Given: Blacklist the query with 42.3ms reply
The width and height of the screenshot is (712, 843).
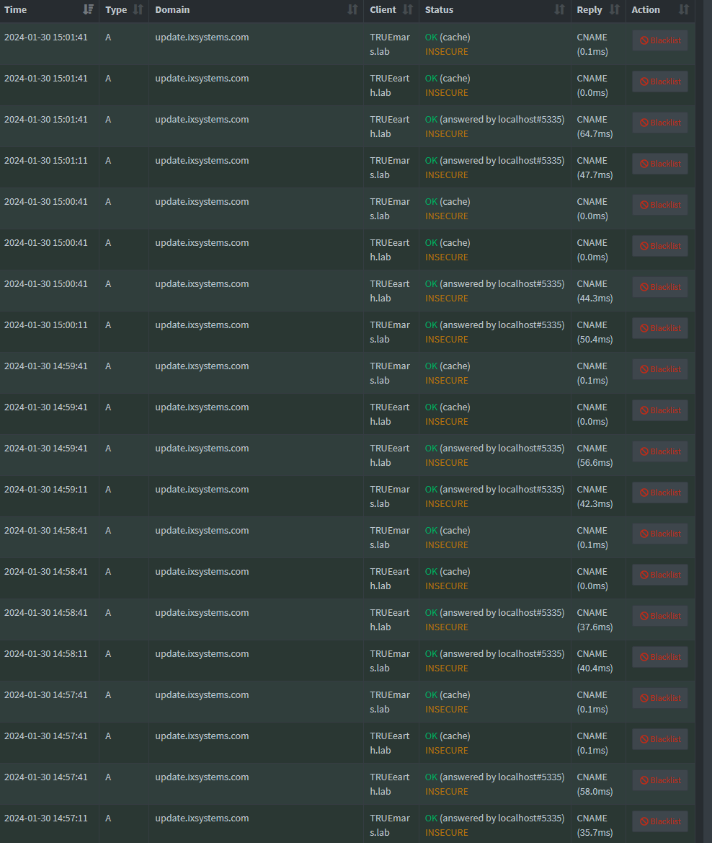Looking at the screenshot, I should coord(660,493).
